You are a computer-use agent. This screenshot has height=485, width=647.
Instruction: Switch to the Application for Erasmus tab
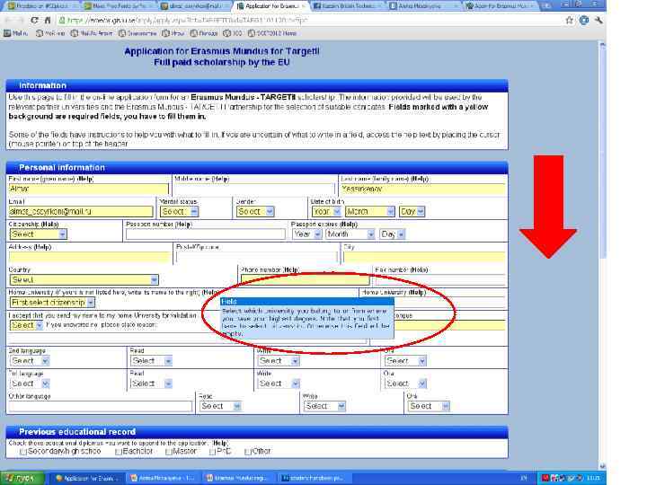tap(270, 5)
